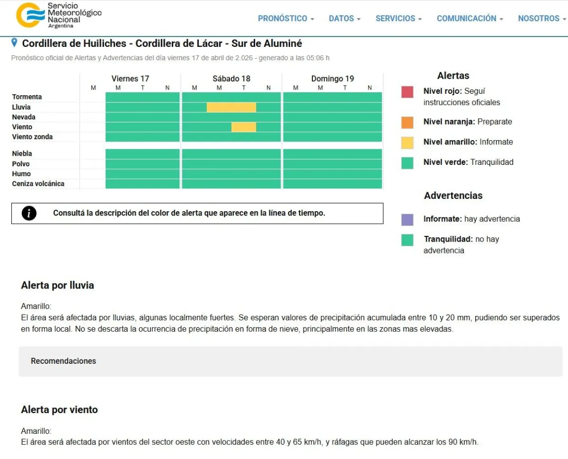Click the green Tormenta cell for Viernes 17

[142, 97]
